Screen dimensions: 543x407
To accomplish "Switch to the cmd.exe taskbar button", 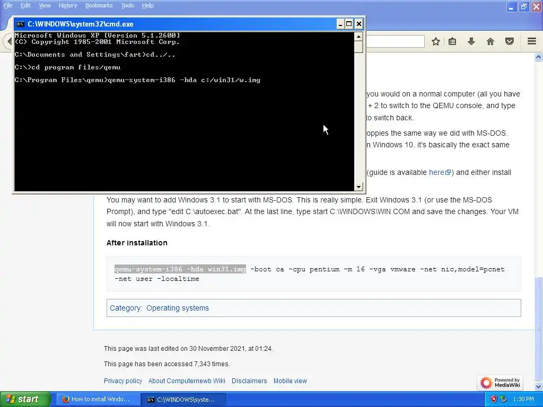I will coord(183,399).
